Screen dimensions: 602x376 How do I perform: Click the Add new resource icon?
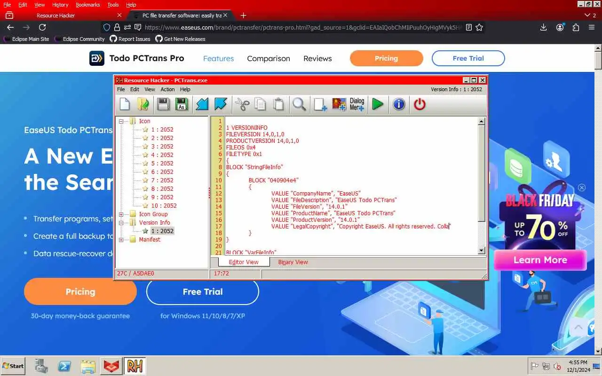(320, 104)
